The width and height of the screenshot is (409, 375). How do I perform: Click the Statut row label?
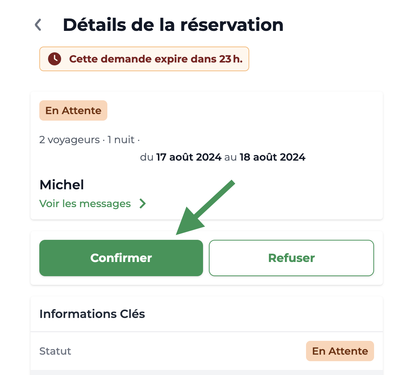(x=55, y=351)
